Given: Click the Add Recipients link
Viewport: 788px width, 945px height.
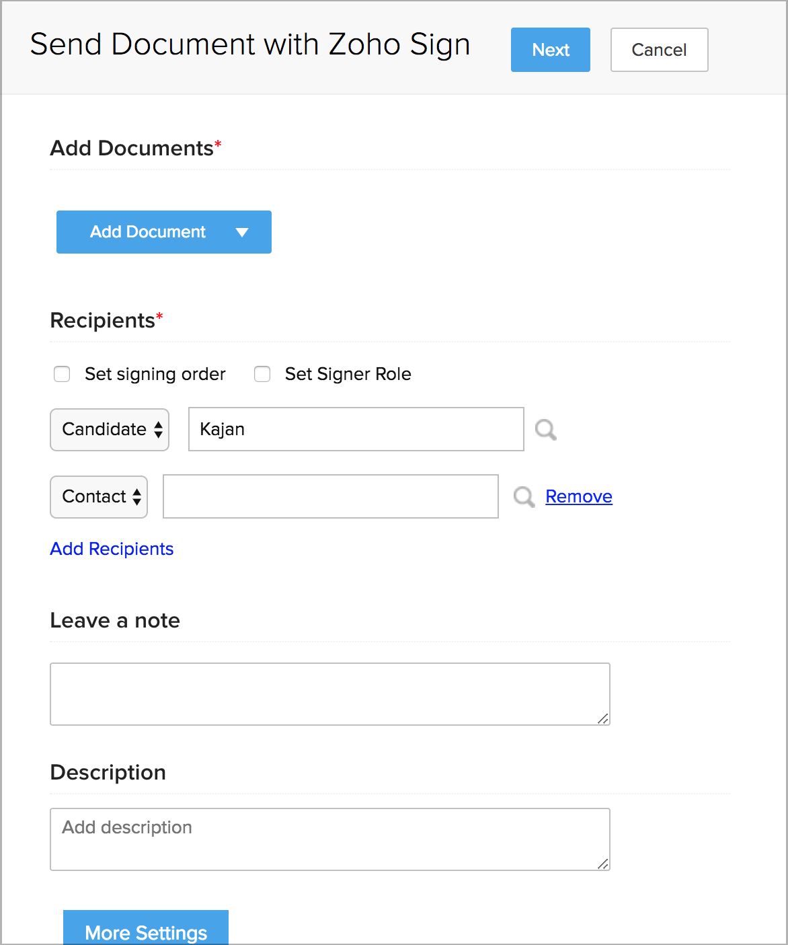Looking at the screenshot, I should [x=112, y=549].
